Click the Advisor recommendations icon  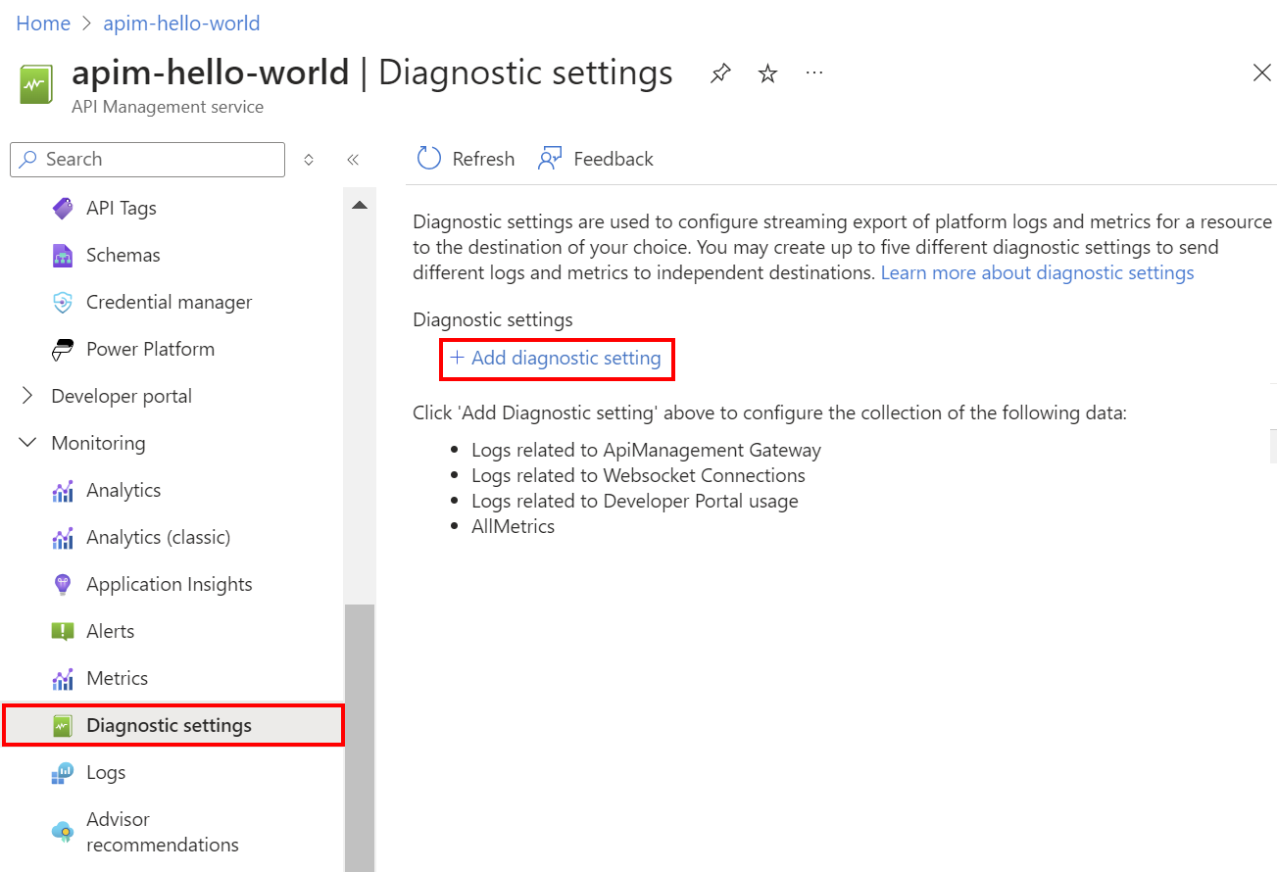pos(63,832)
